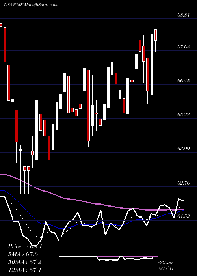
Task: Click the Price value readout
Action: (25, 246)
